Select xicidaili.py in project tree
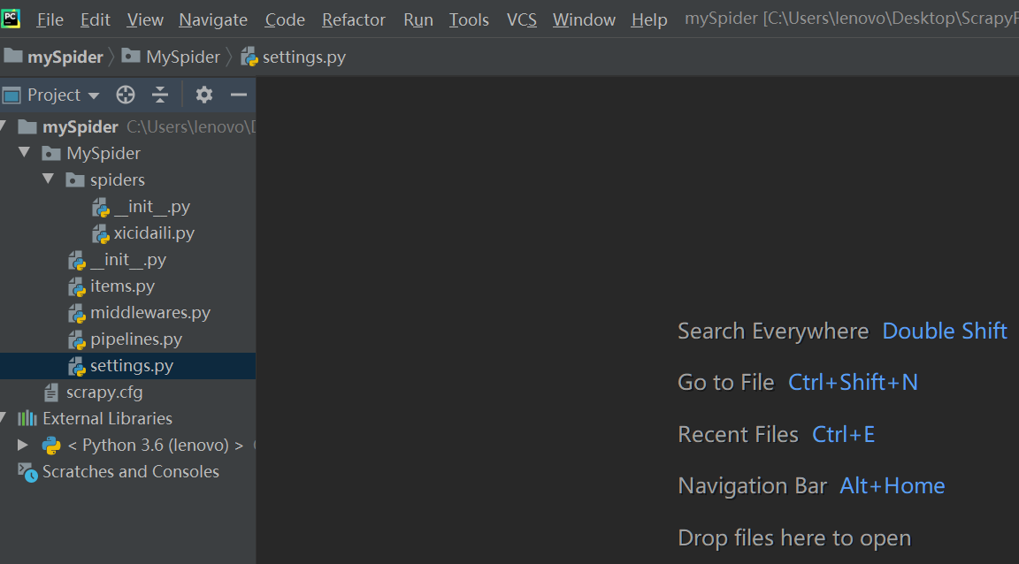The width and height of the screenshot is (1019, 564). 154,233
